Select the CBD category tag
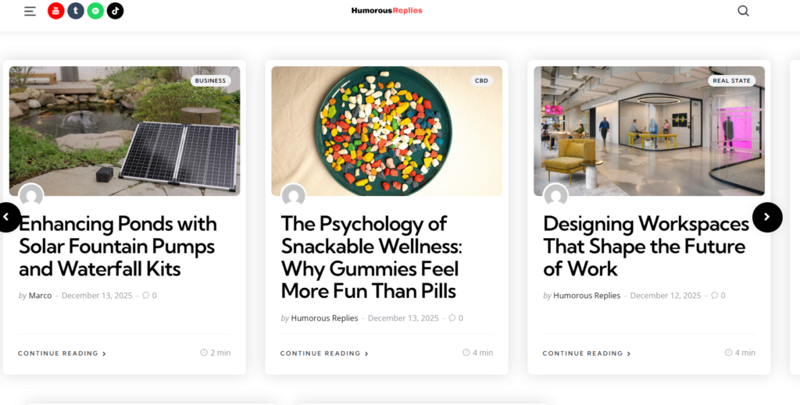Viewport: 800px width, 405px height. [481, 80]
